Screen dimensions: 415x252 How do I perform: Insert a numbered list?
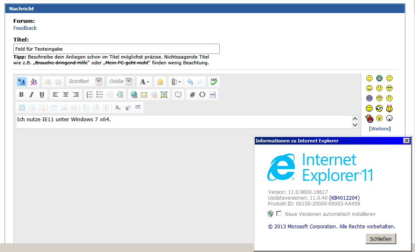pos(90,95)
